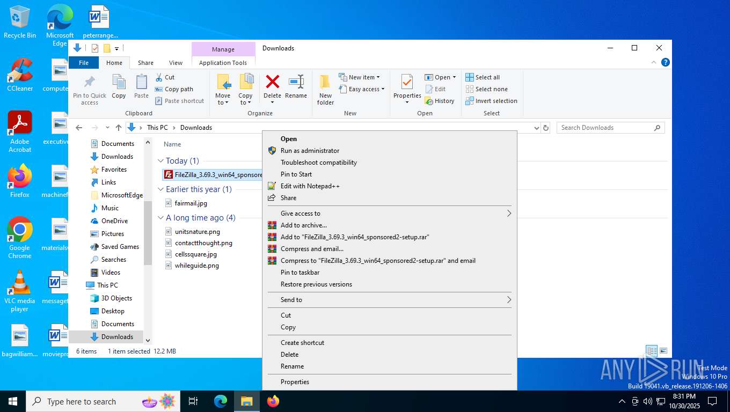Image resolution: width=730 pixels, height=412 pixels.
Task: Open the Easy access dropdown
Action: click(x=362, y=89)
